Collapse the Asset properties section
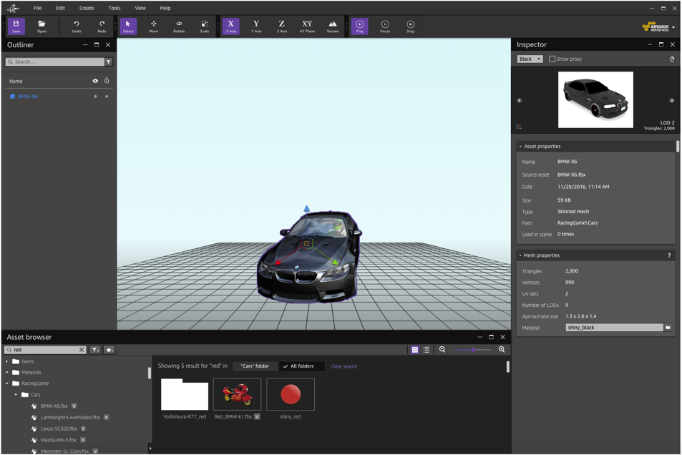Screen dimensions: 682x455 pyautogui.click(x=520, y=147)
